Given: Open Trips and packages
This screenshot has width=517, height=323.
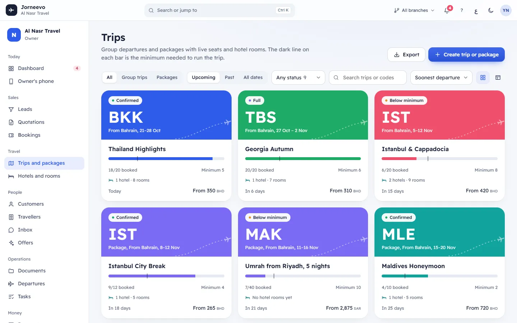Looking at the screenshot, I should coord(44,163).
